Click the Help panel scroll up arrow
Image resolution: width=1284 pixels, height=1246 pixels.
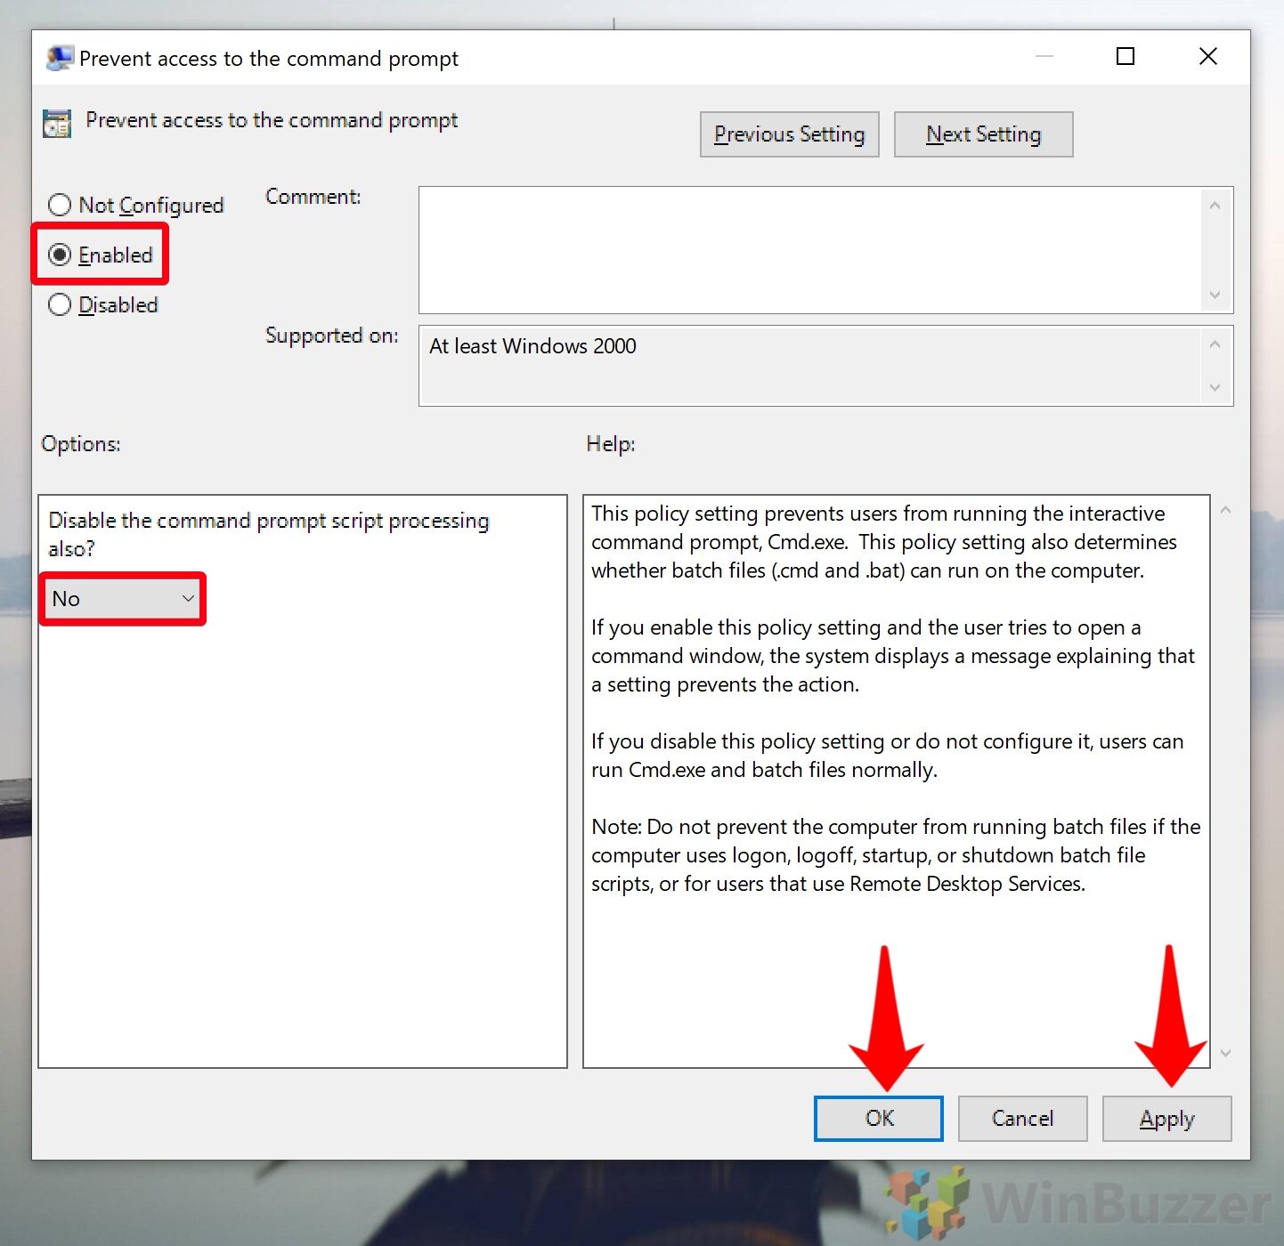tap(1226, 510)
